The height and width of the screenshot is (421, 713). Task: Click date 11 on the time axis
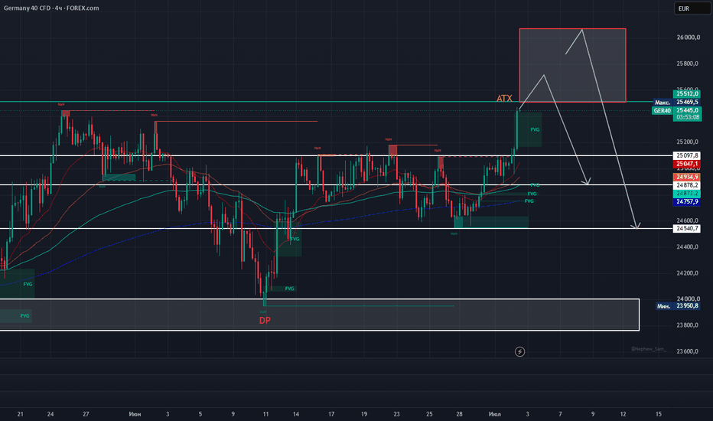265,414
